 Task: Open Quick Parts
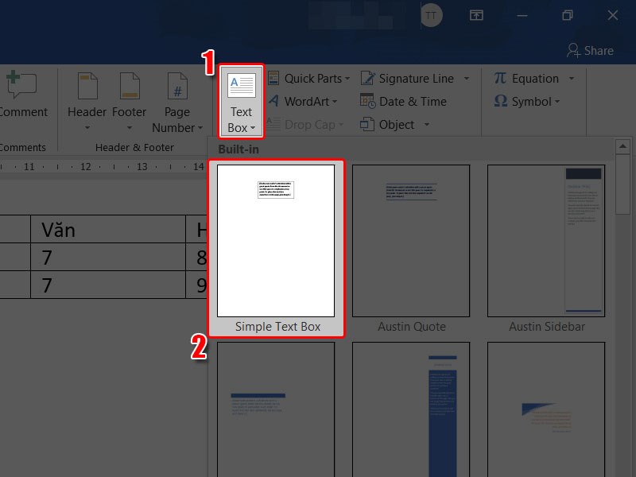(306, 78)
